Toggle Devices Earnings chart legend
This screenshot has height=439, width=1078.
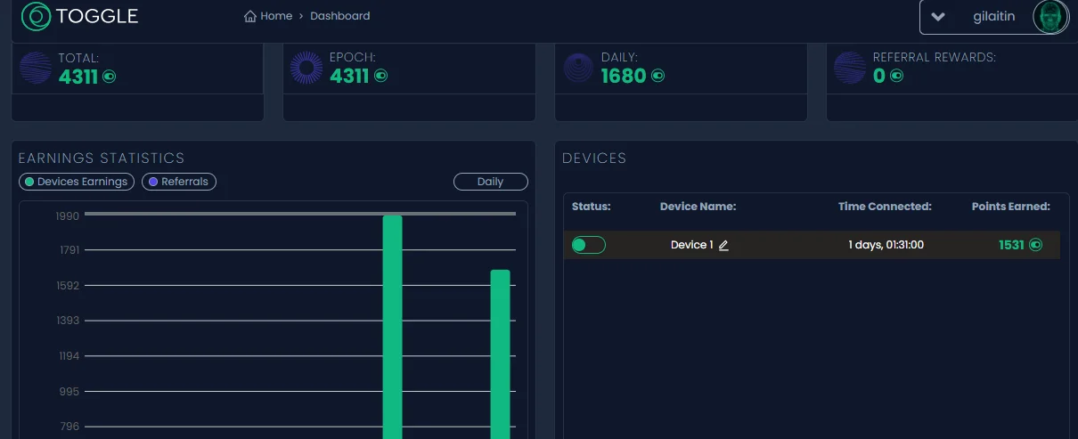(x=77, y=182)
